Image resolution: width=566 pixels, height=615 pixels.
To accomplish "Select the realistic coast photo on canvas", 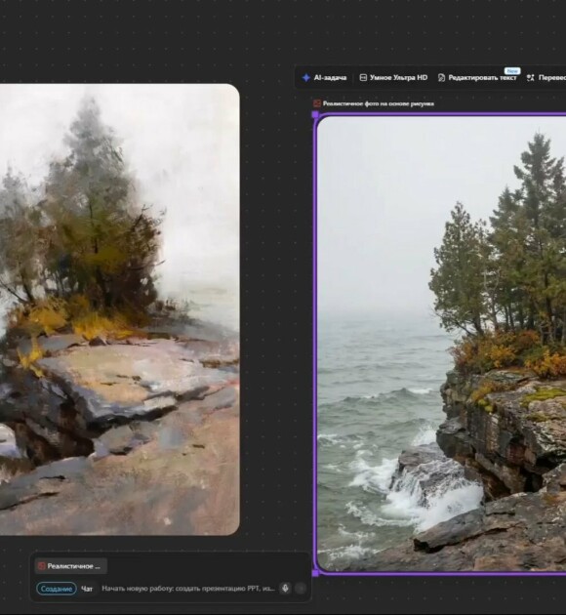I will pos(441,344).
